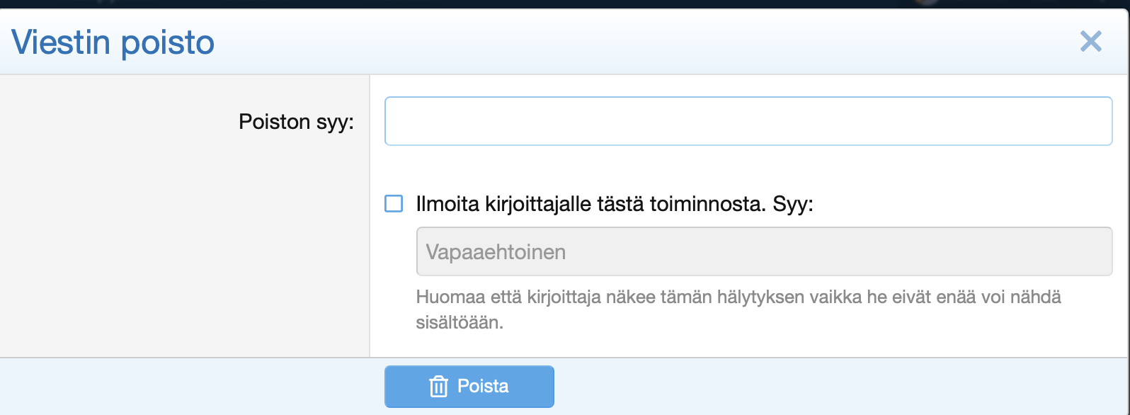1130x415 pixels.
Task: Click the "Syy:" text after the checkbox label
Action: (x=793, y=205)
